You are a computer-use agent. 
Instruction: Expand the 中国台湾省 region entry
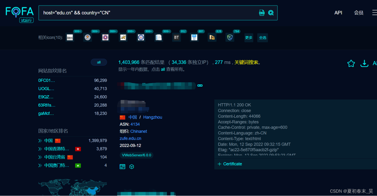point(40,157)
